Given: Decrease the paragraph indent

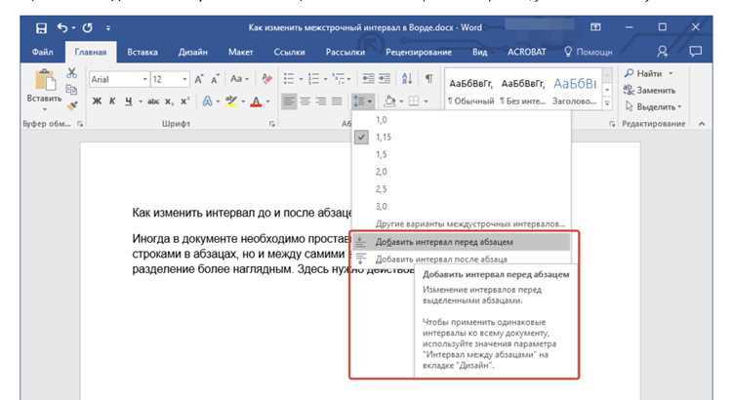Looking at the screenshot, I should coord(368,79).
